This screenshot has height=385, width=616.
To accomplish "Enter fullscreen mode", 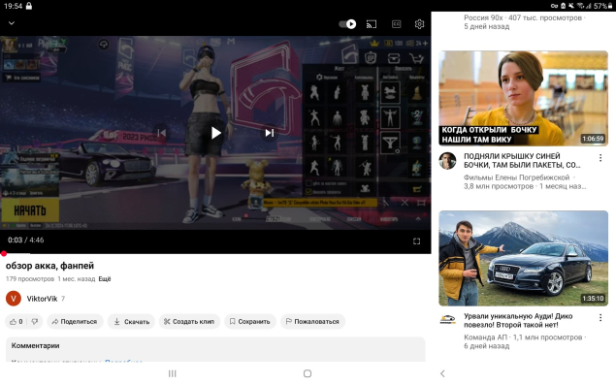I will (416, 241).
